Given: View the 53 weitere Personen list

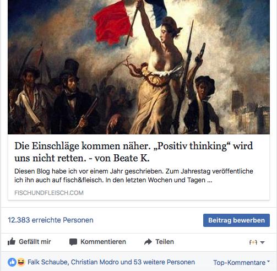Looking at the screenshot, I should 164,262.
